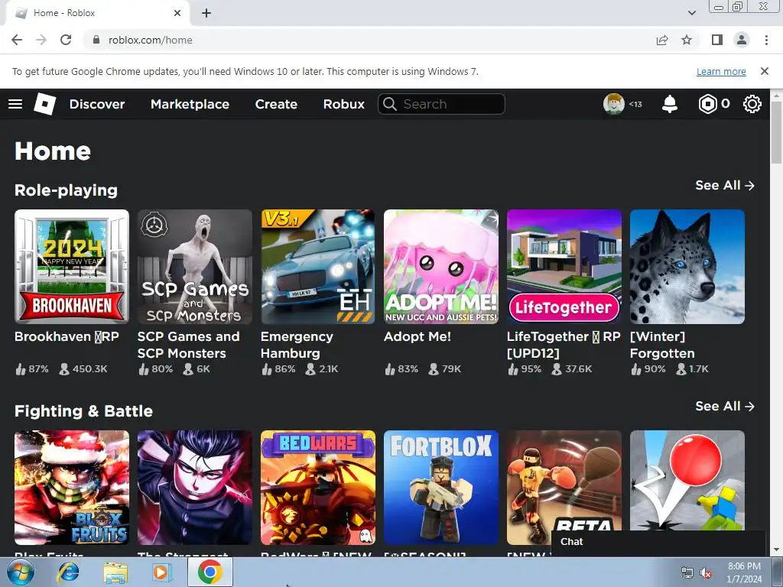Viewport: 783px width, 587px height.
Task: Open the Create page
Action: pyautogui.click(x=276, y=104)
